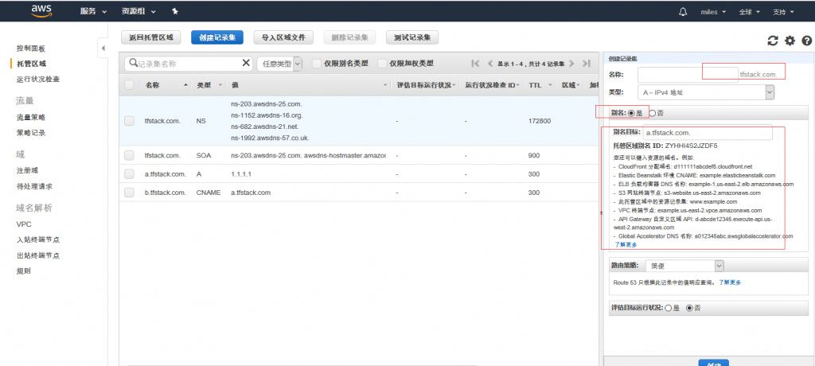
Task: Go to 托管区域 in sidebar
Action: (31, 64)
